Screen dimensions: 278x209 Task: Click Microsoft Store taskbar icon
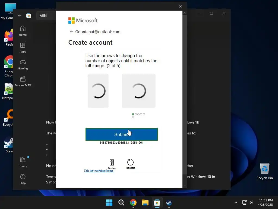tap(157, 202)
